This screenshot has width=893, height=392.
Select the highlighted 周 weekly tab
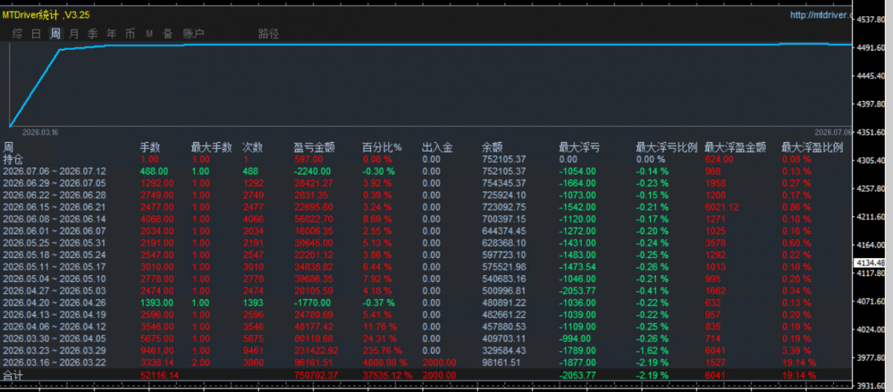(55, 34)
